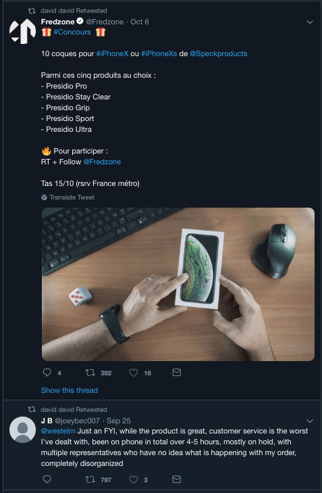
Task: Open Fredzone's profile avatar
Action: [22, 31]
